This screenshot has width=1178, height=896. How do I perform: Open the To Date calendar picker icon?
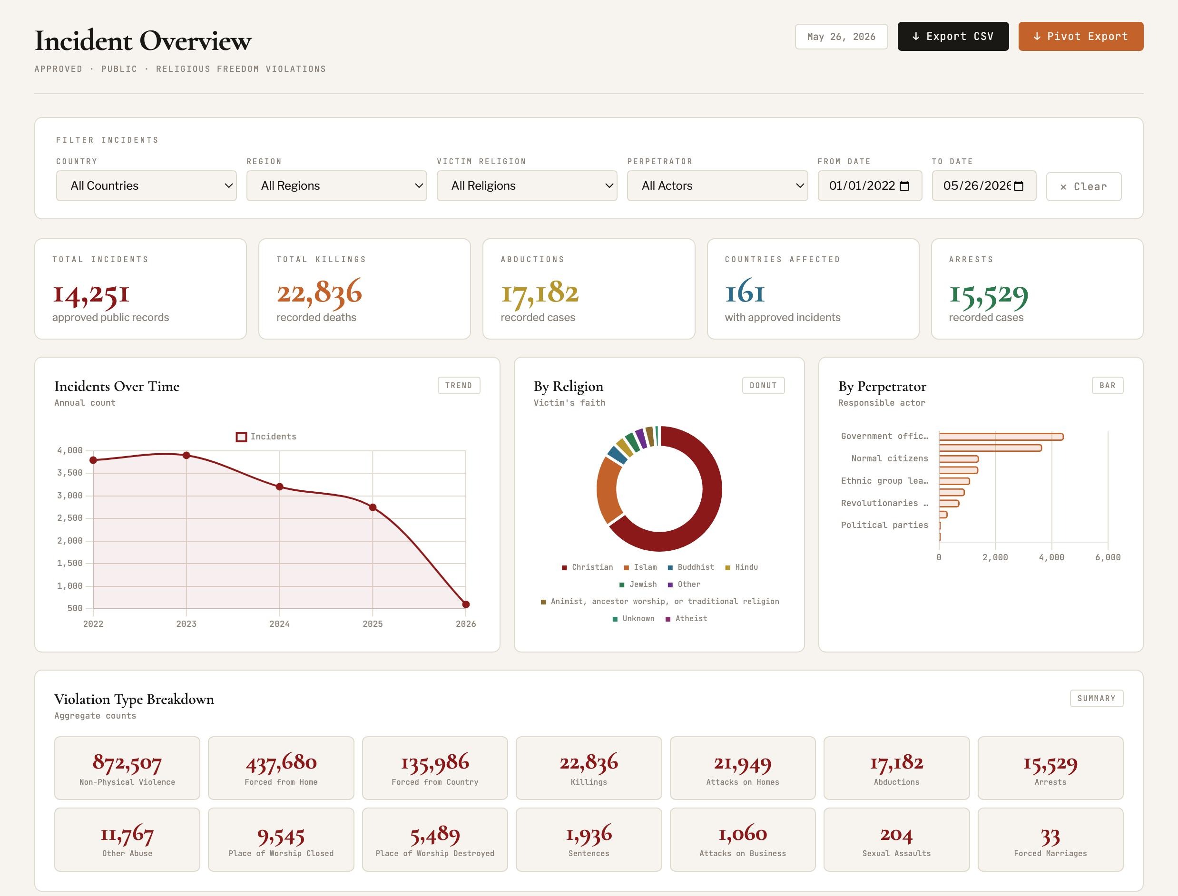1019,185
